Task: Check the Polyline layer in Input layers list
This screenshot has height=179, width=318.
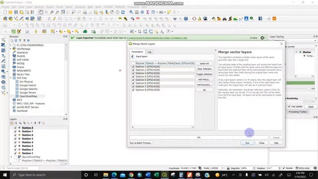Action: [x=133, y=63]
